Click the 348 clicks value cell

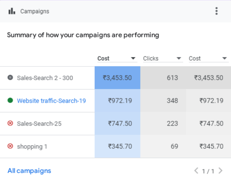click(172, 101)
